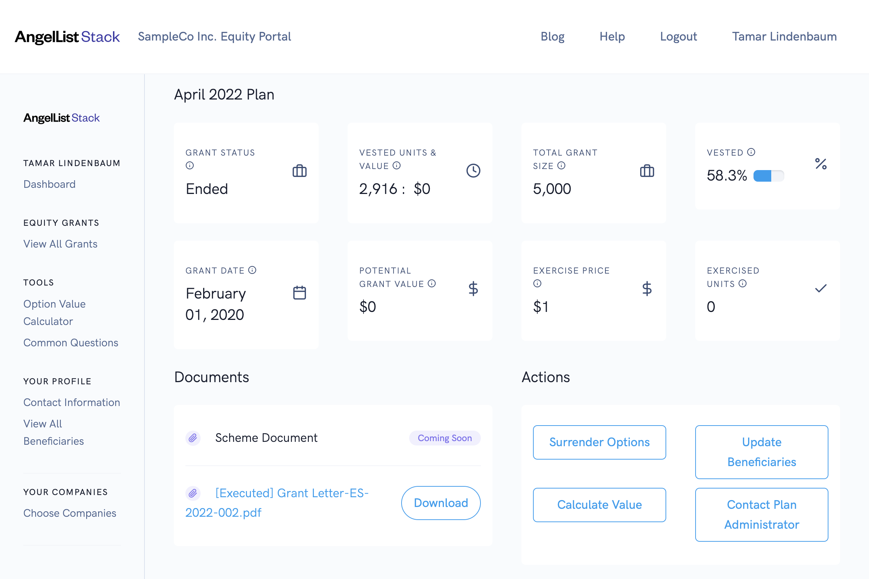The height and width of the screenshot is (579, 869).
Task: Click the Coming Soon badge
Action: pos(445,438)
